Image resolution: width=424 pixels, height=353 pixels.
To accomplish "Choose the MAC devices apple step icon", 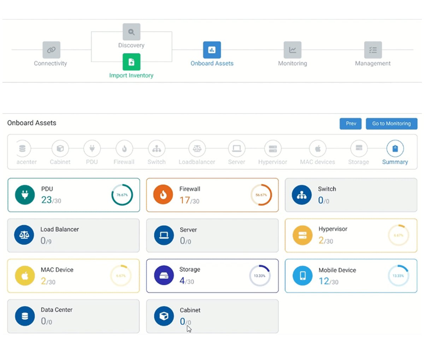I will coord(317,149).
